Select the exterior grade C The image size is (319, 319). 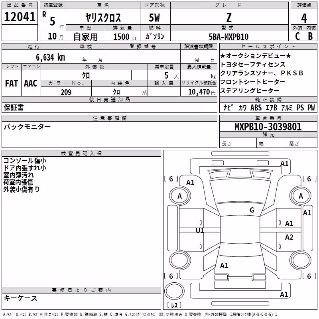[297, 36]
